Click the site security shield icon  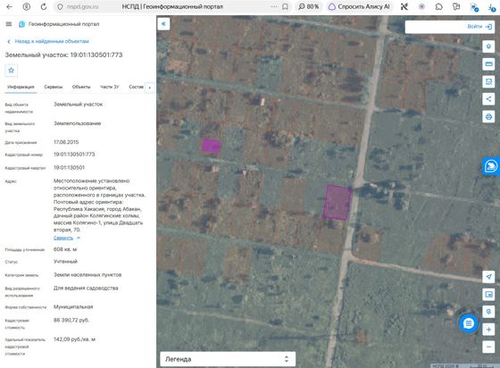pos(60,6)
